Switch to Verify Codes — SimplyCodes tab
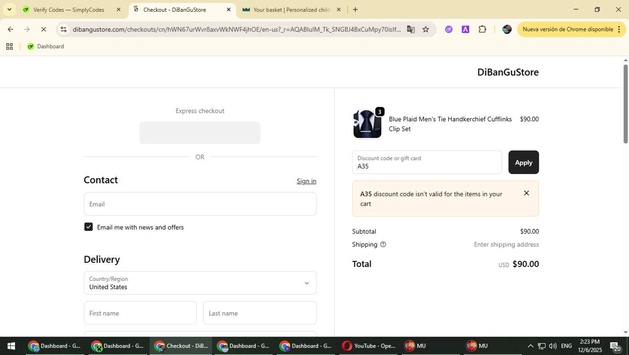 click(69, 10)
